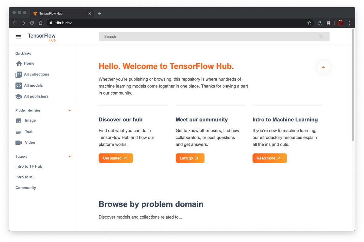The image size is (364, 242).
Task: Go back using browser back arrow
Action: point(15,23)
